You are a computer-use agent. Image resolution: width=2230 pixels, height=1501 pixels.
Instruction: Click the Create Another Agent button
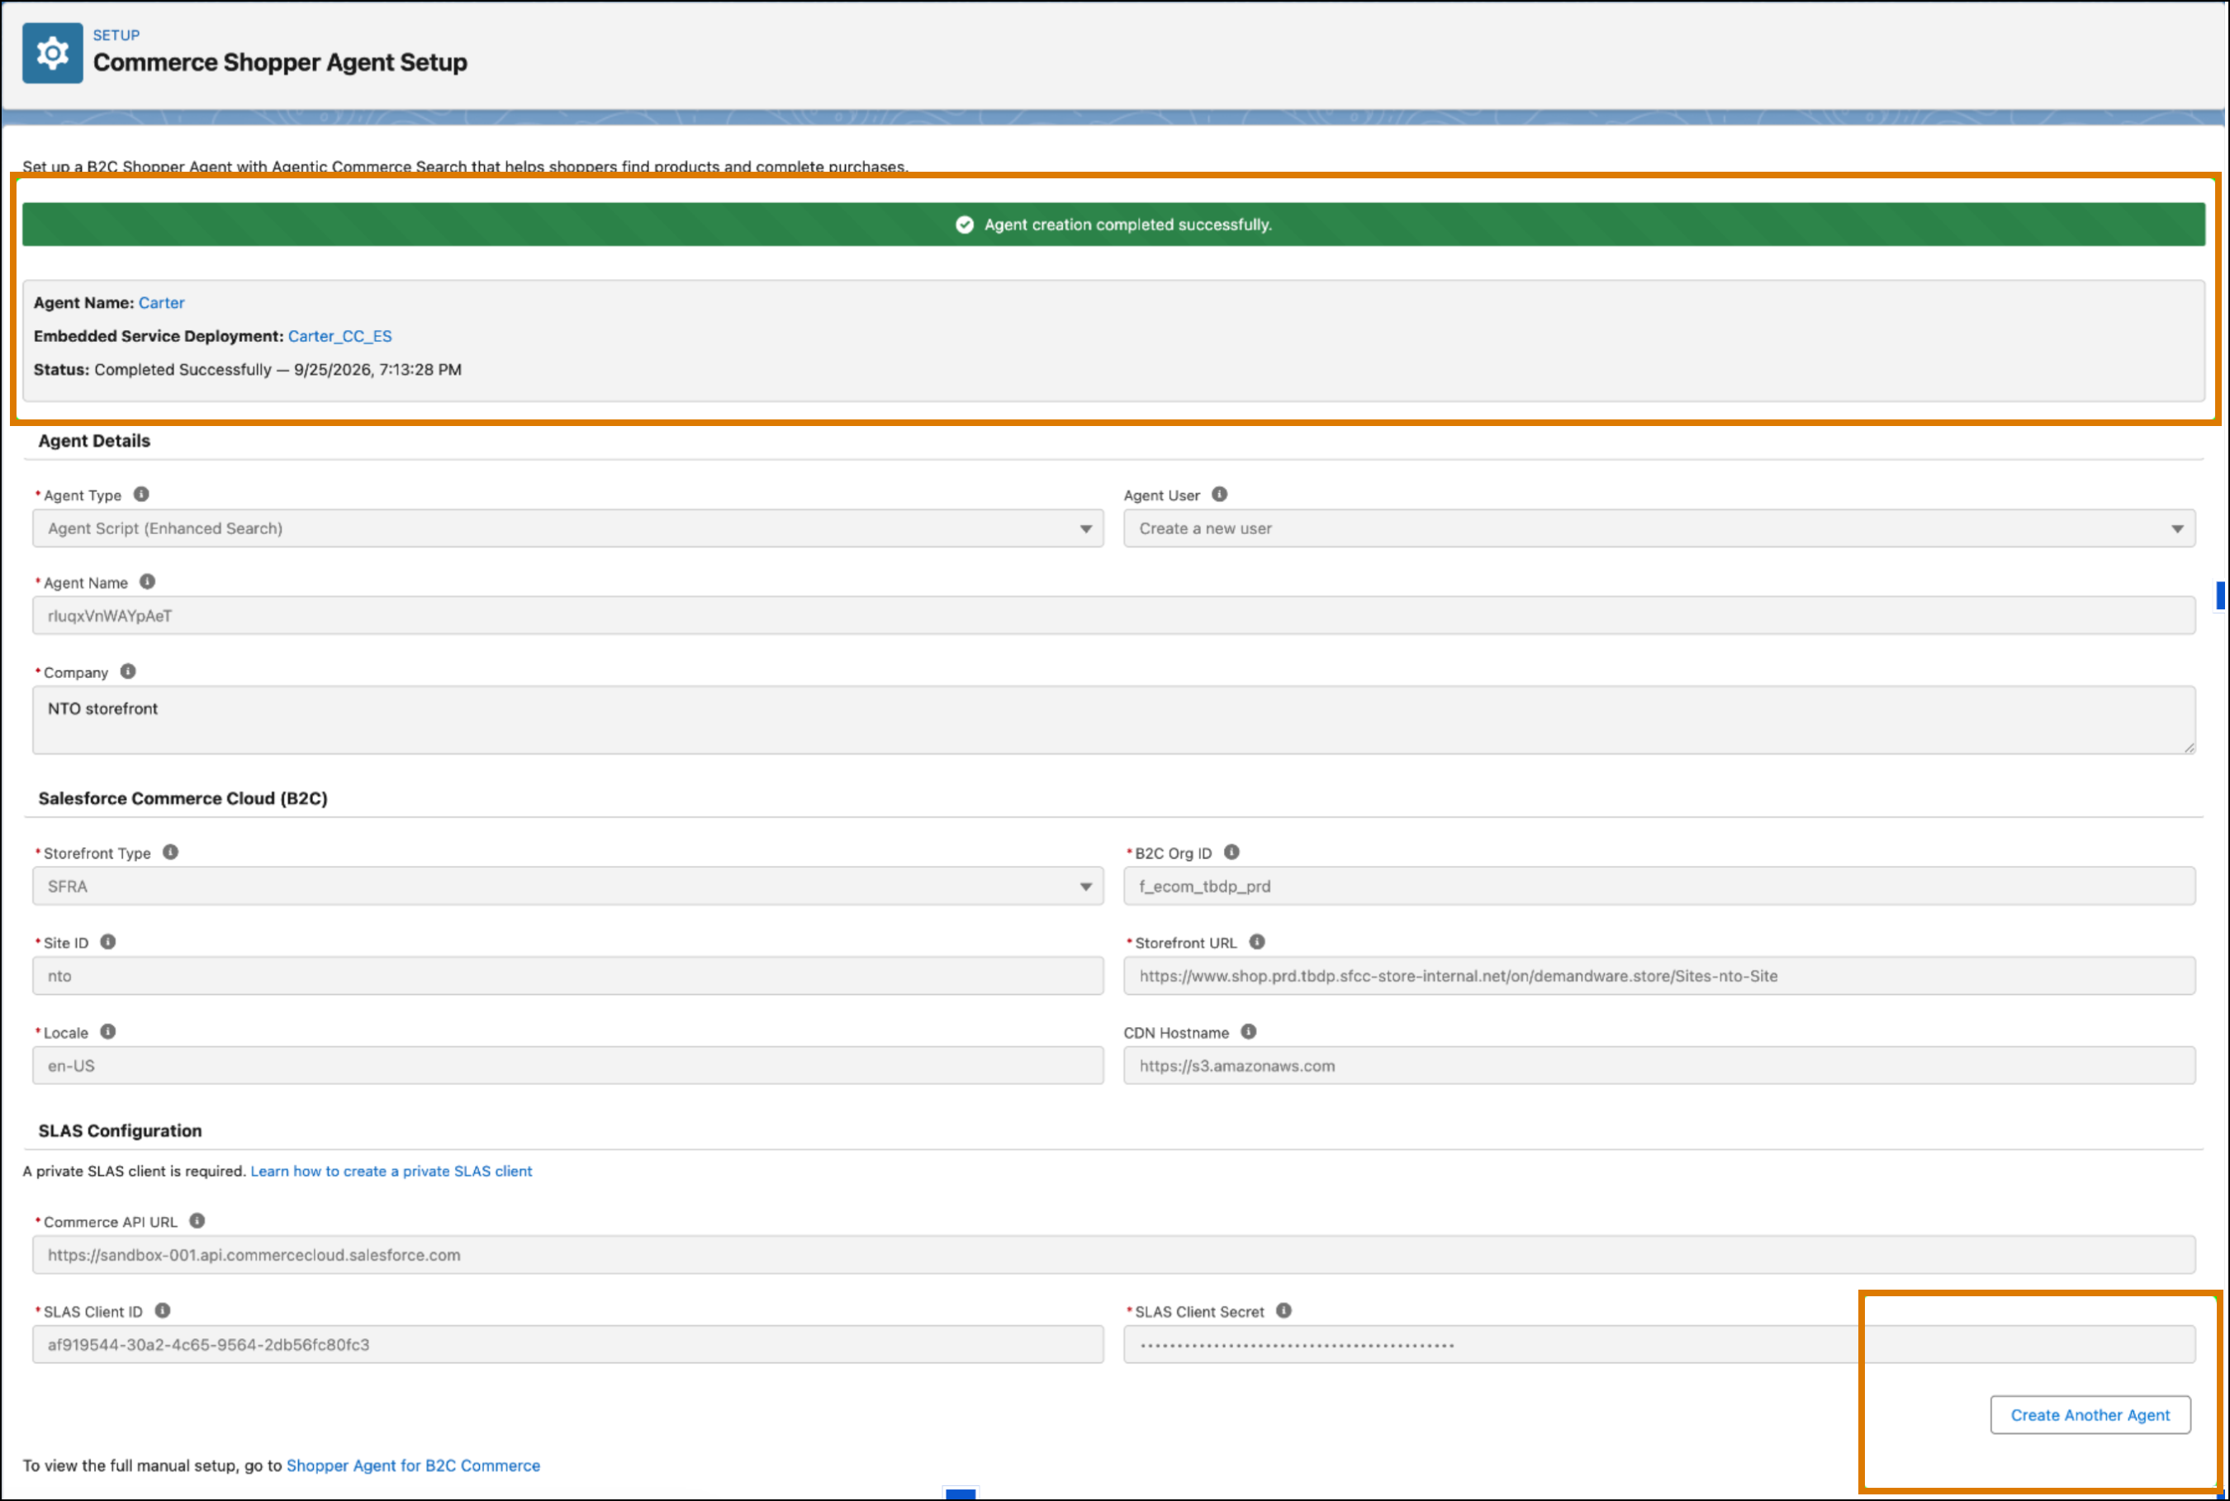click(2091, 1415)
